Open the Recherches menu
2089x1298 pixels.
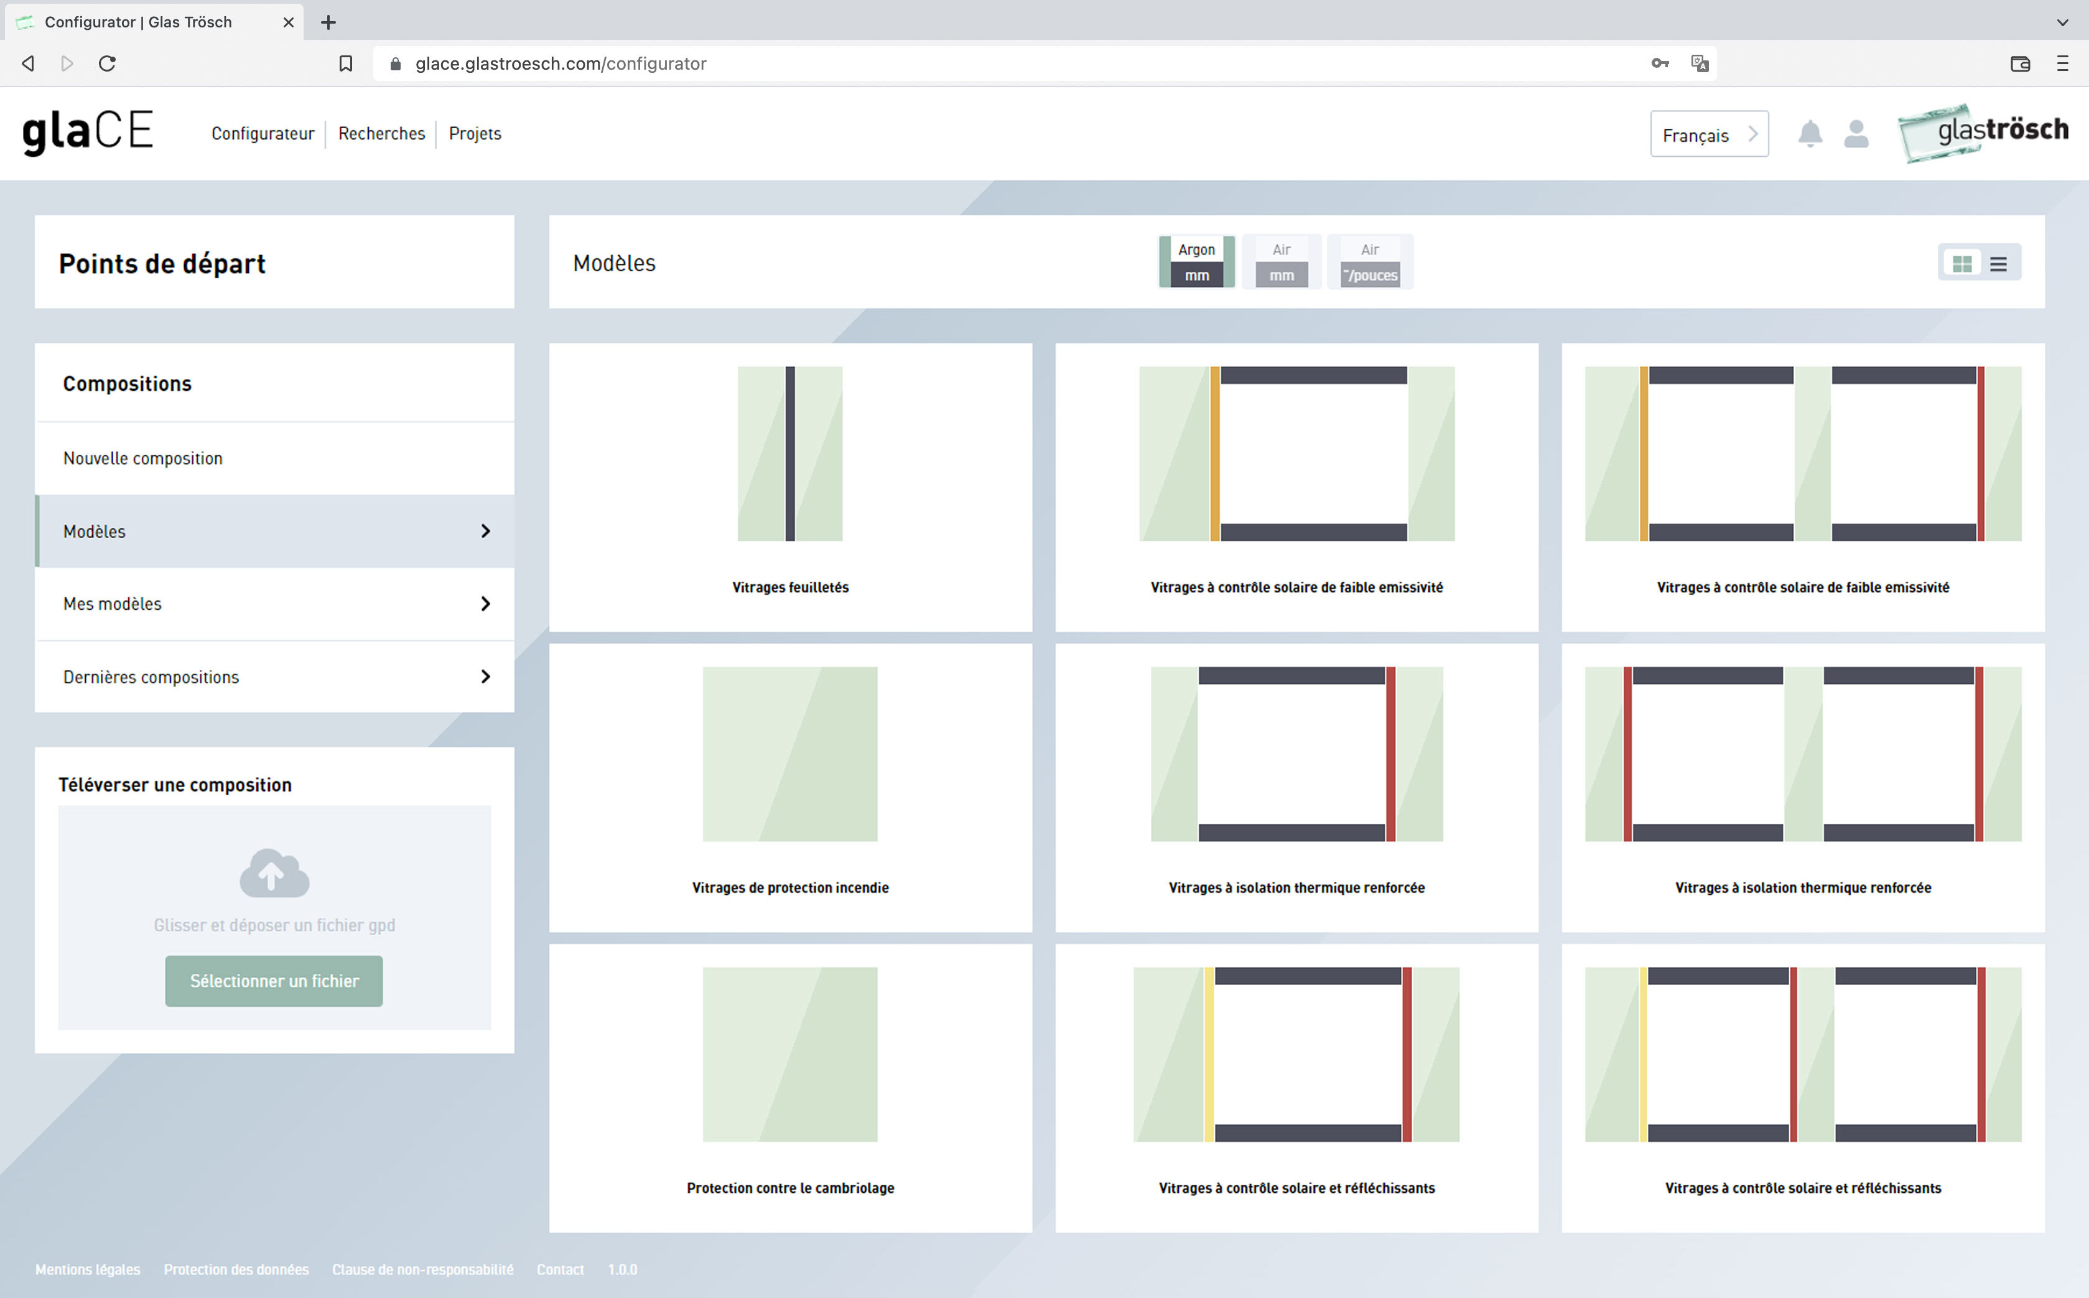click(381, 134)
